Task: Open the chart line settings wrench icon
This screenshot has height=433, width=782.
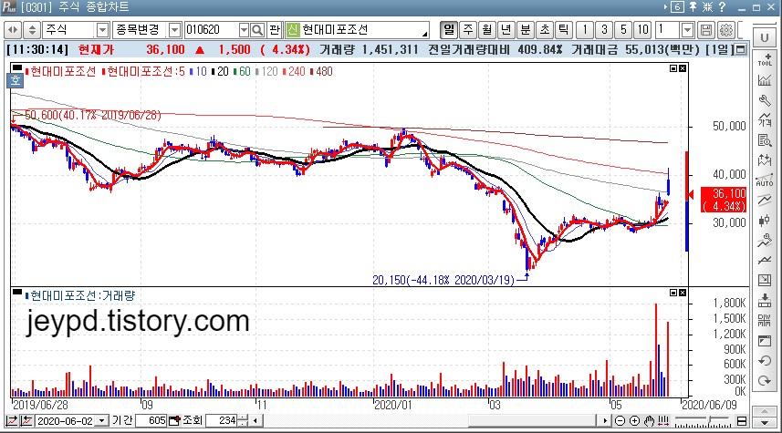Action: click(765, 240)
